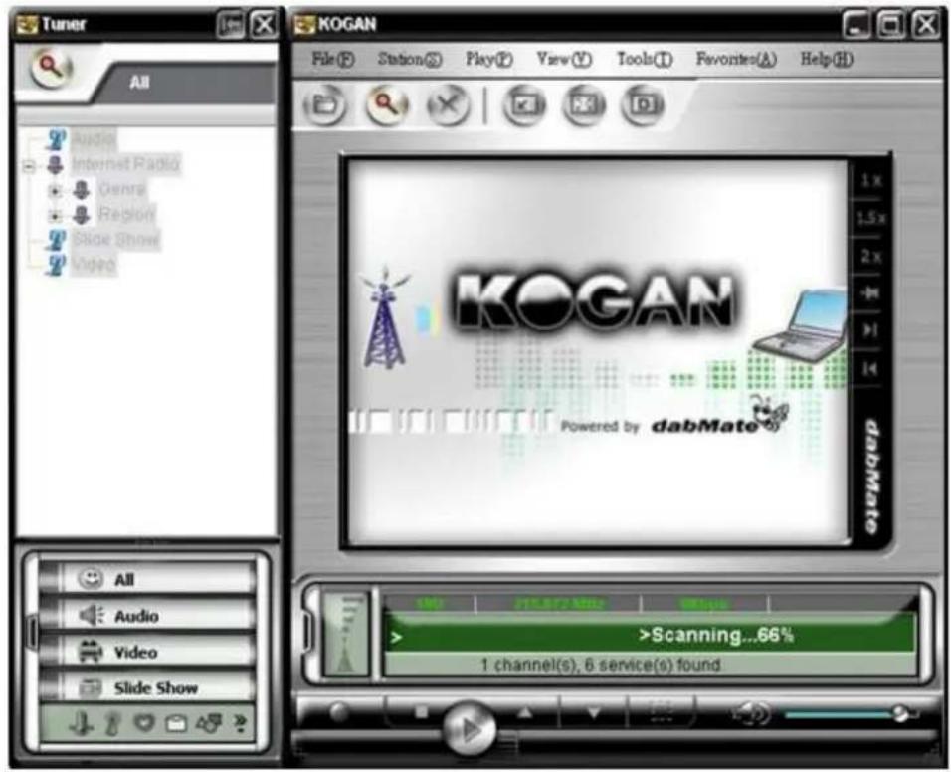
Task: Click the stop playback button
Action: [x=422, y=712]
